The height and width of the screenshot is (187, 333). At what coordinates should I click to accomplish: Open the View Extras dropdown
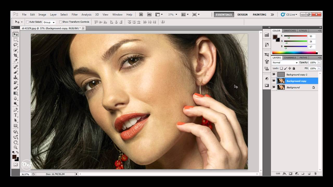[159, 15]
